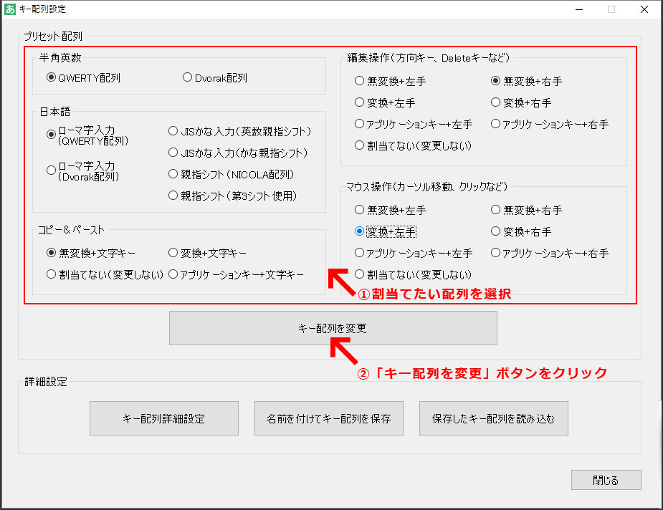663x510 pixels.
Task: Select 変換+右手 in 編集操作 section
Action: pos(495,102)
